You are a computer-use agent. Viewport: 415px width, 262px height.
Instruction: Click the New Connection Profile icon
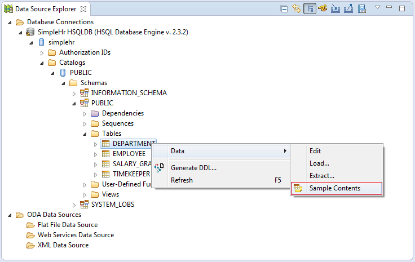323,8
